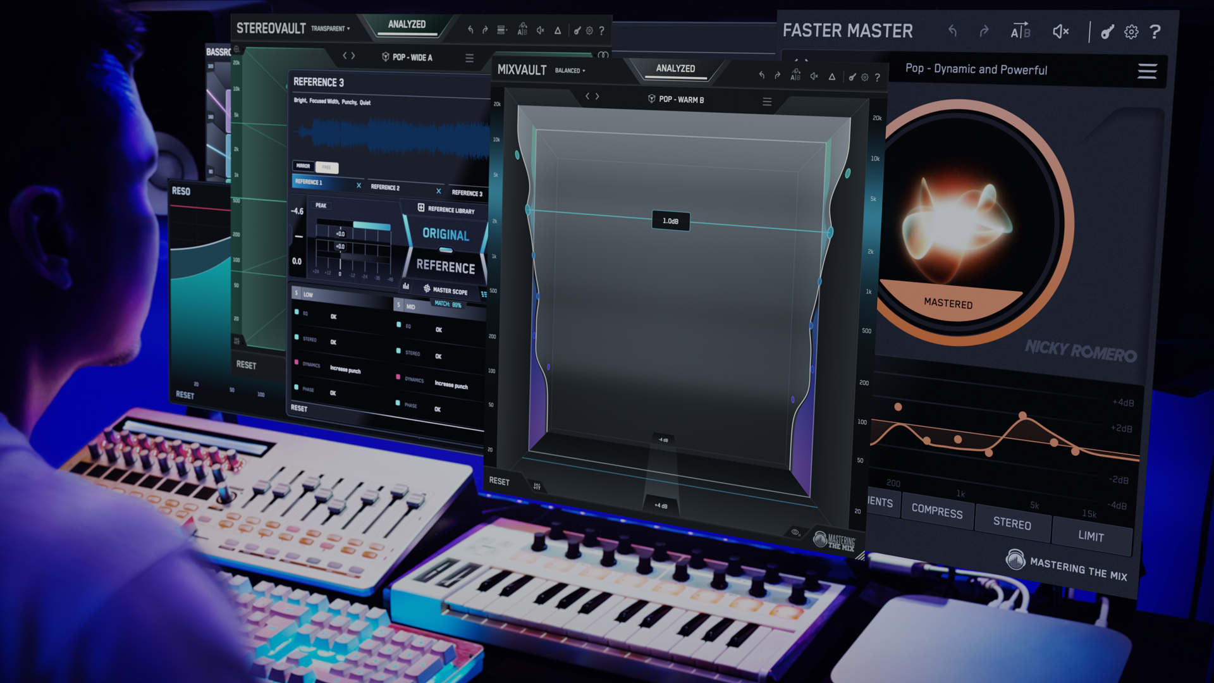
Task: Open the Reference Library
Action: click(446, 209)
